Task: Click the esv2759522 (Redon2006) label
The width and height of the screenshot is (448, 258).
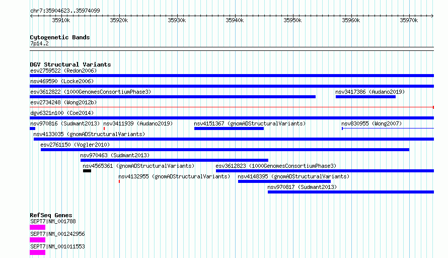Action: [x=63, y=71]
